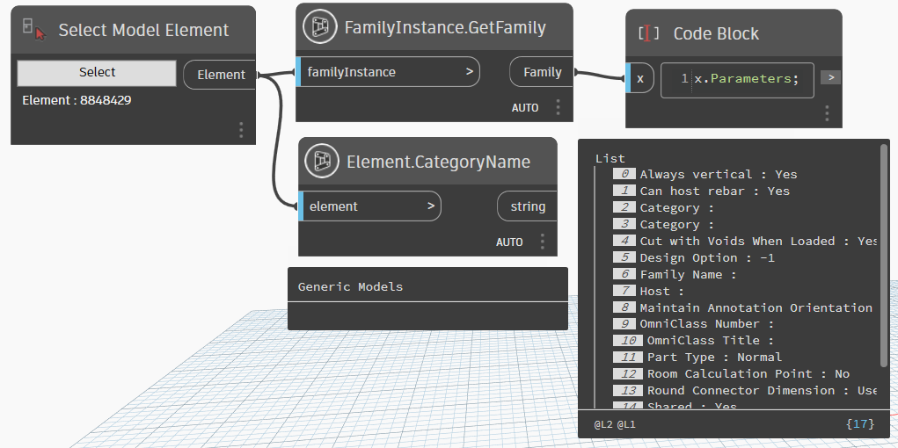Click the Element.CategoryName node icon
The height and width of the screenshot is (448, 898).
pyautogui.click(x=322, y=161)
